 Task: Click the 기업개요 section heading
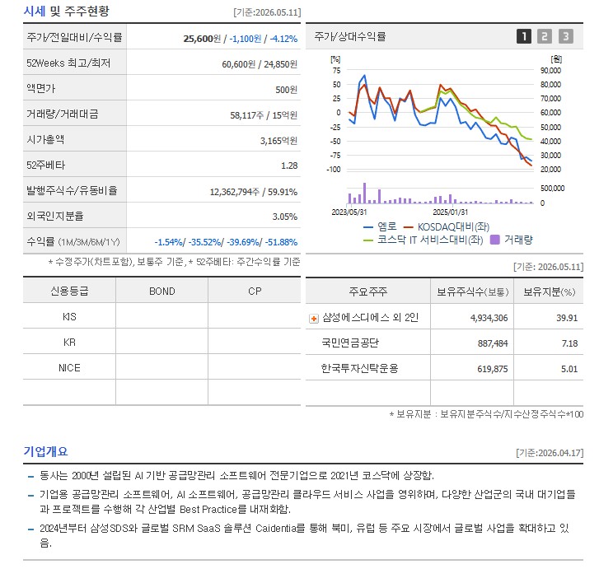(45, 451)
